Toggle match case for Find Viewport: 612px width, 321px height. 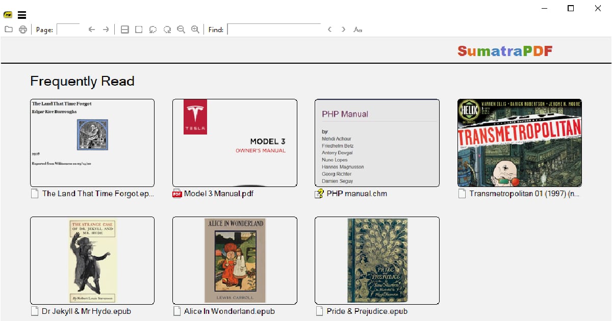[358, 30]
